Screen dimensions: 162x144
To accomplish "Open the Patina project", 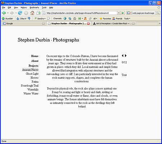I will pos(35,82).
